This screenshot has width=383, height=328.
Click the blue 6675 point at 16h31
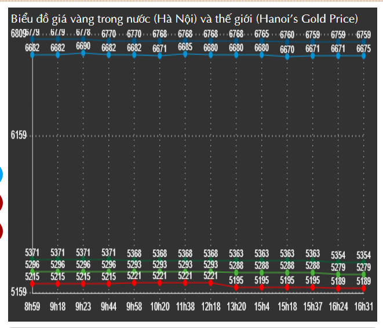363,56
